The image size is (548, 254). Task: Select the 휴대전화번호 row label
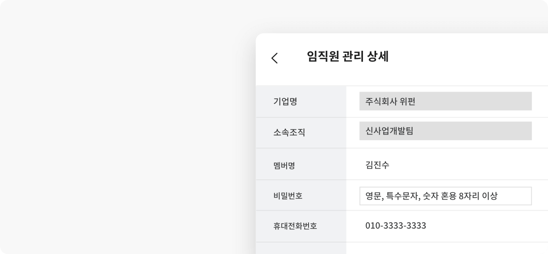[x=295, y=226]
